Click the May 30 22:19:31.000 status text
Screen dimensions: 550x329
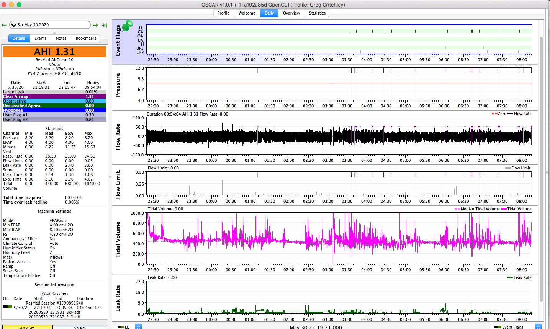[316, 327]
